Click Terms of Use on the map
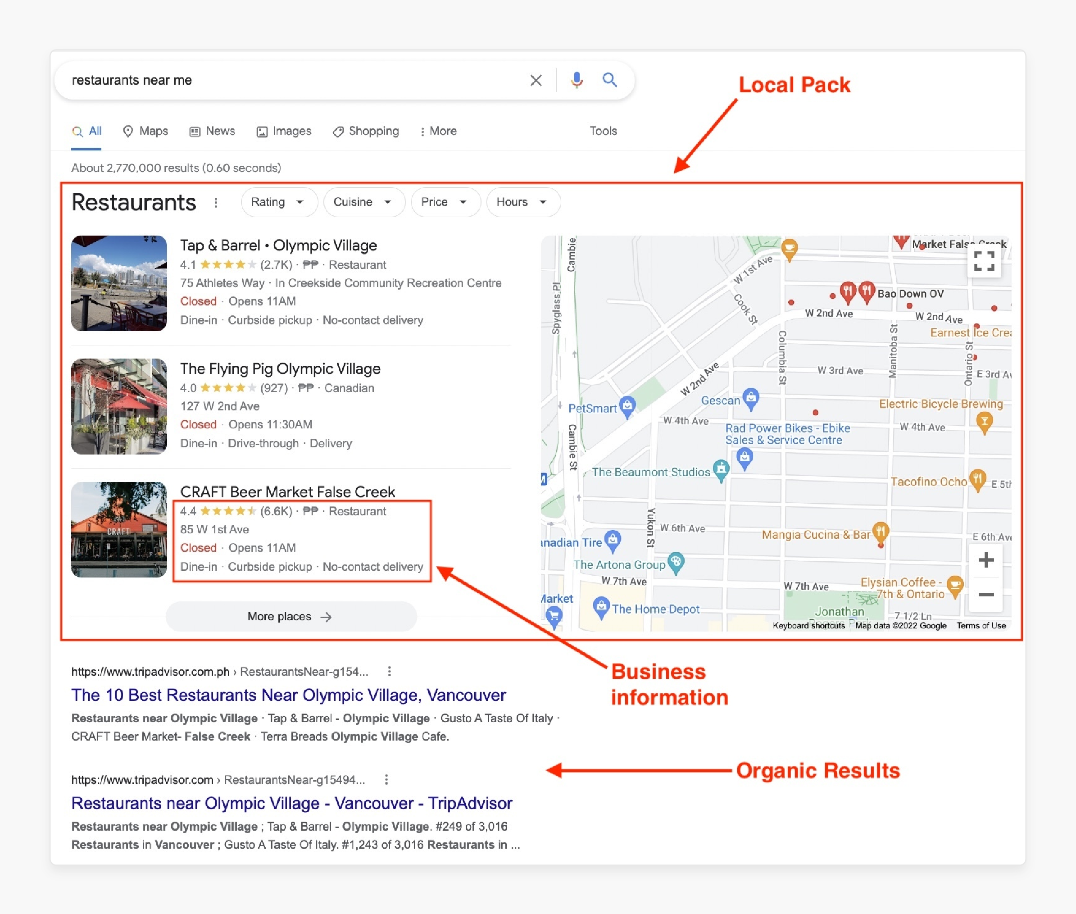 981,625
